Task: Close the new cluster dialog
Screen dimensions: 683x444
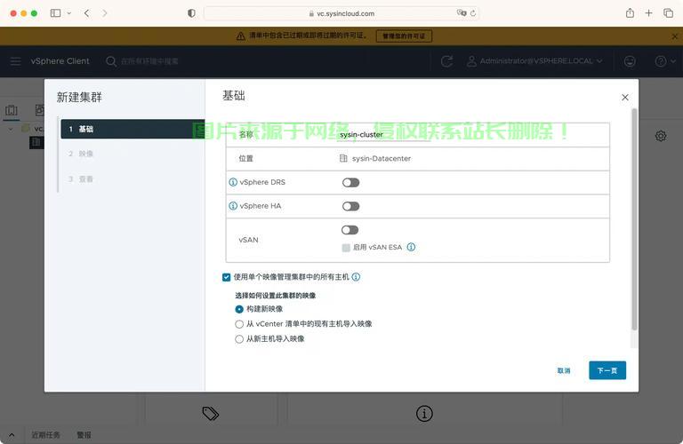Action: 625,98
